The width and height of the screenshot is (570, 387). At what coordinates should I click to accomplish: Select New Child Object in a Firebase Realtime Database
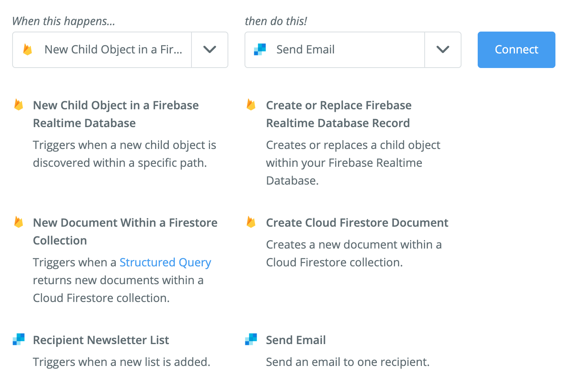coord(116,114)
